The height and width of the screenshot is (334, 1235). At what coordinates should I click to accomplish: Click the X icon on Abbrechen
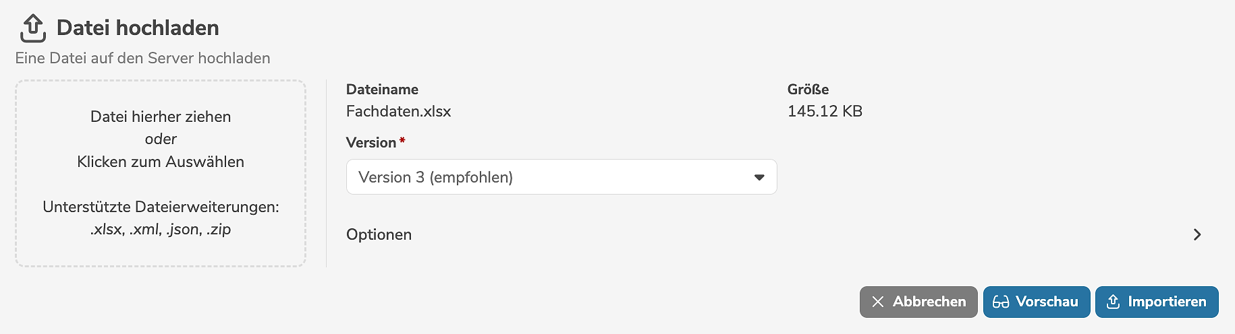click(x=877, y=302)
